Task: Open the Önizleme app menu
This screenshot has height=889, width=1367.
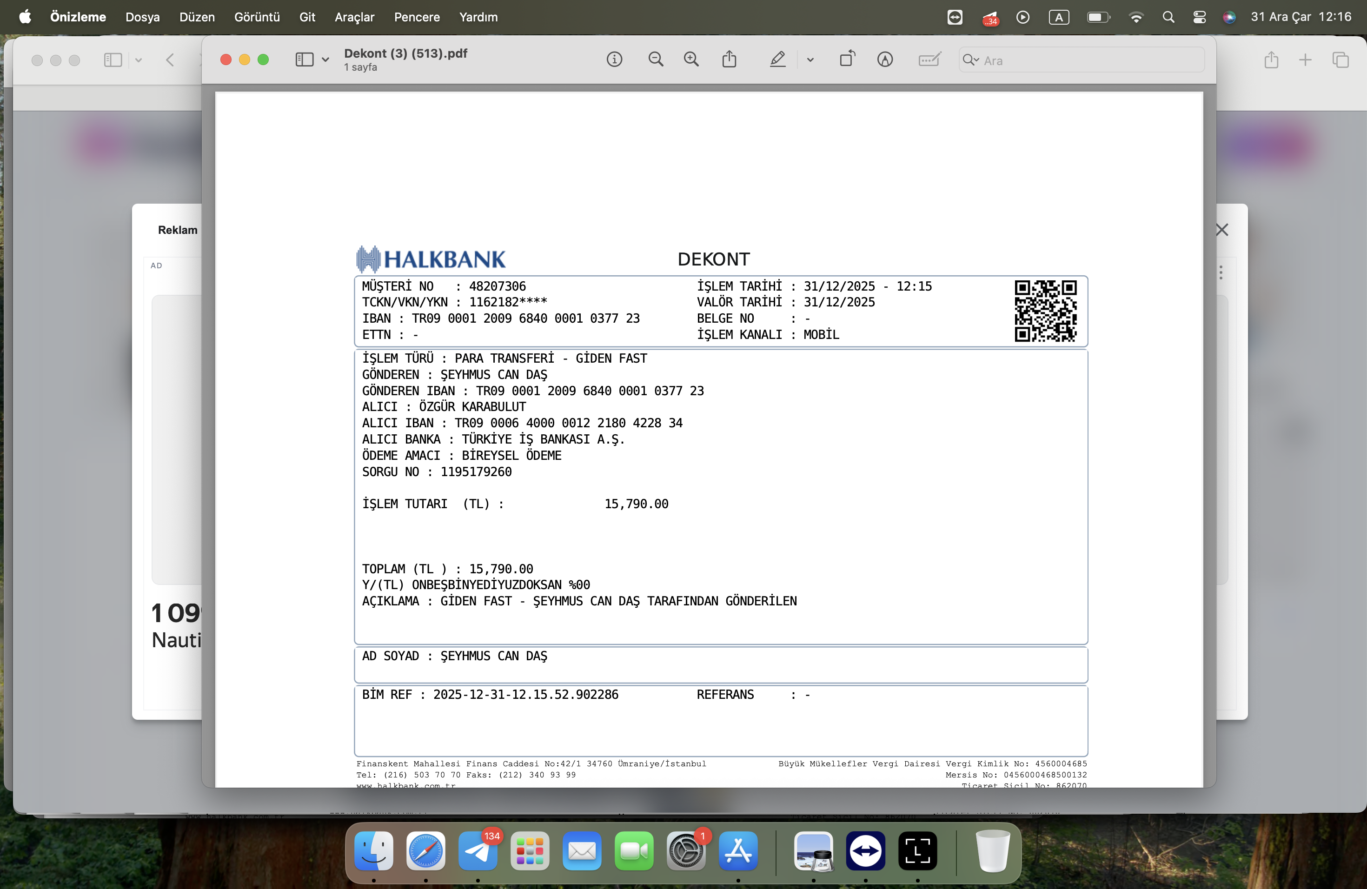Action: (78, 17)
